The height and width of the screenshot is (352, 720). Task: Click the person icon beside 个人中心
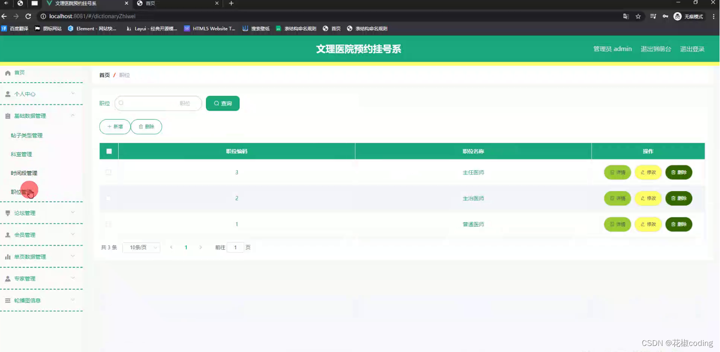[x=7, y=94]
